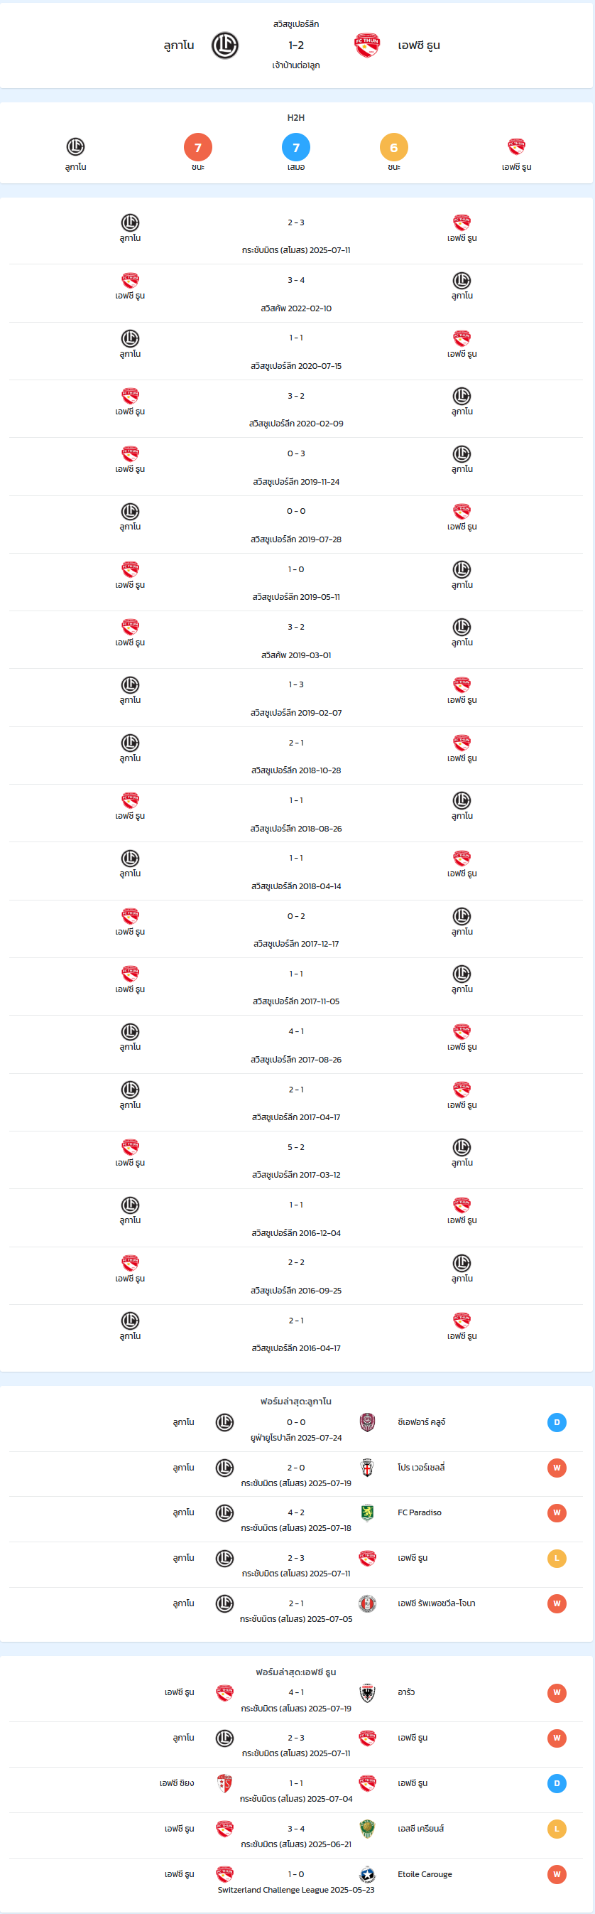Click the Pro Vercelli crest
The width and height of the screenshot is (595, 1914).
coord(367,1467)
